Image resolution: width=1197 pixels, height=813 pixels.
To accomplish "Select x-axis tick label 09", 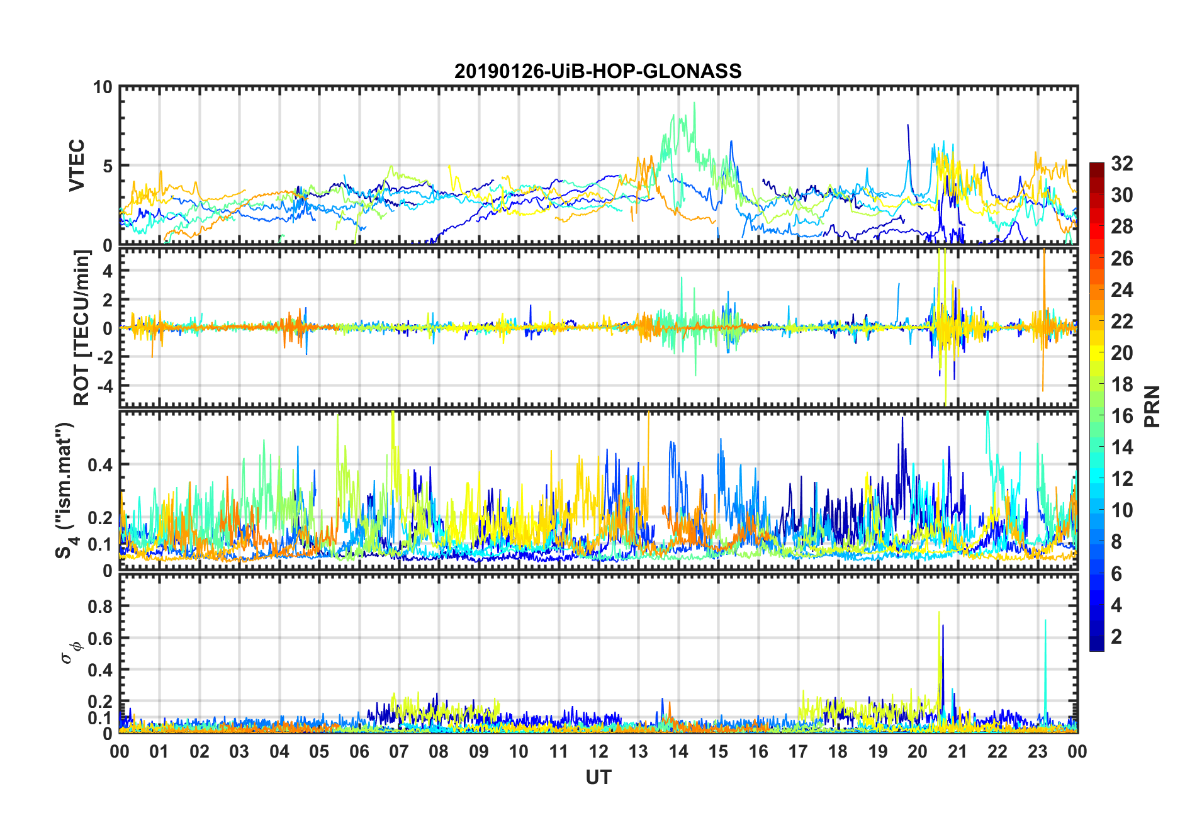I will (x=479, y=751).
